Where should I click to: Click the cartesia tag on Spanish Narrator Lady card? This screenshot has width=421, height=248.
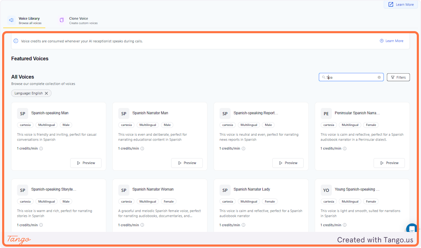click(x=228, y=201)
